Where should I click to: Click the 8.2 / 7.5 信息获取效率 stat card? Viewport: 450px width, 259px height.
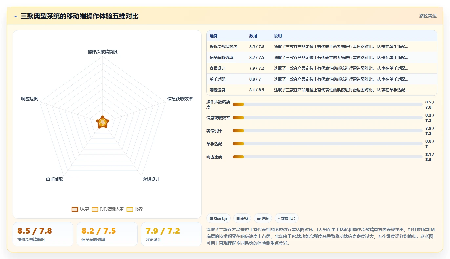107,234
